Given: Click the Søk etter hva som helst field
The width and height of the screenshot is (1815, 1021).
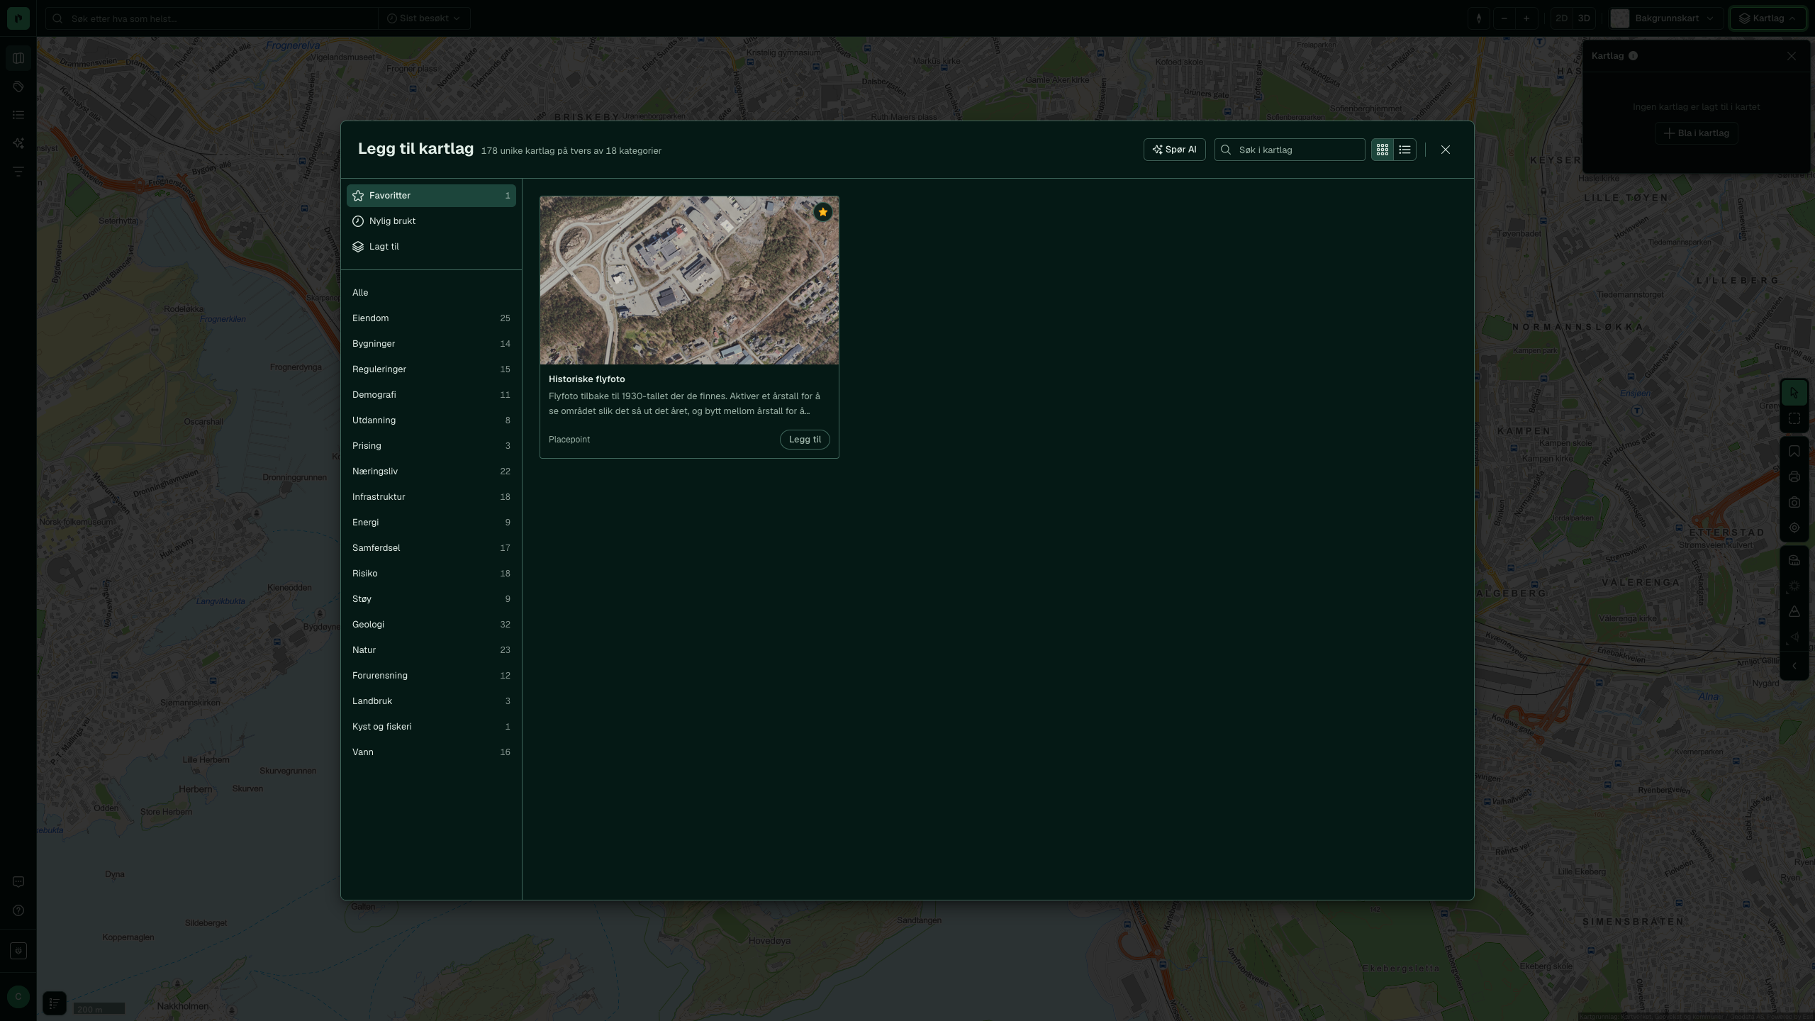Looking at the screenshot, I should [211, 18].
